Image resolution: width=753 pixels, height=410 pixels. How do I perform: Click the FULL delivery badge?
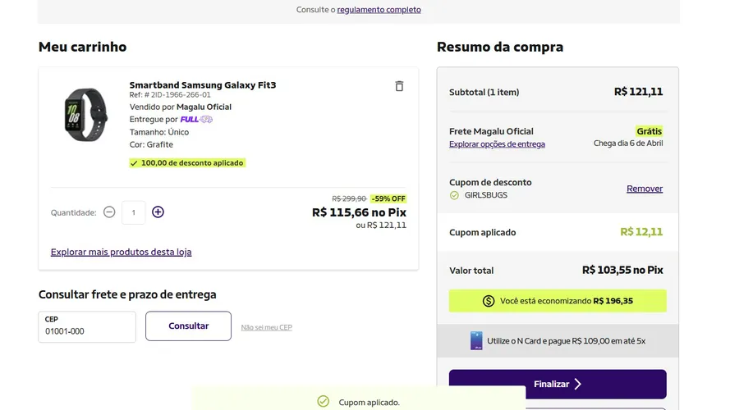tap(196, 120)
